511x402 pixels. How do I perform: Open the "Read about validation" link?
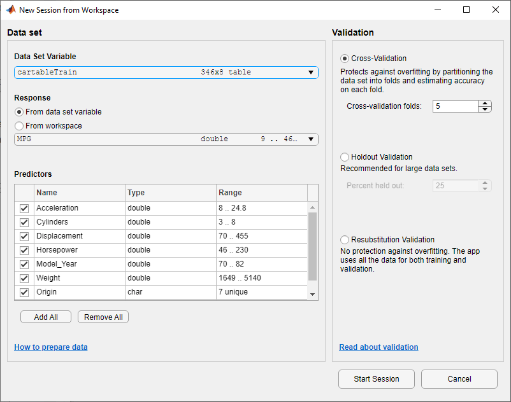378,347
